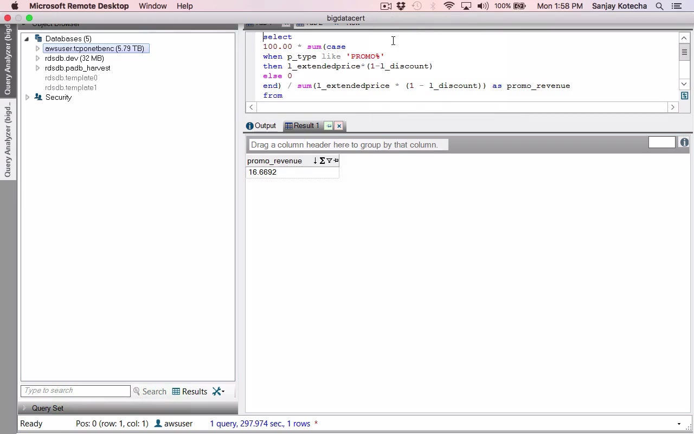Open the Spotlight search in the menu bar
Image resolution: width=694 pixels, height=434 pixels.
click(x=659, y=6)
